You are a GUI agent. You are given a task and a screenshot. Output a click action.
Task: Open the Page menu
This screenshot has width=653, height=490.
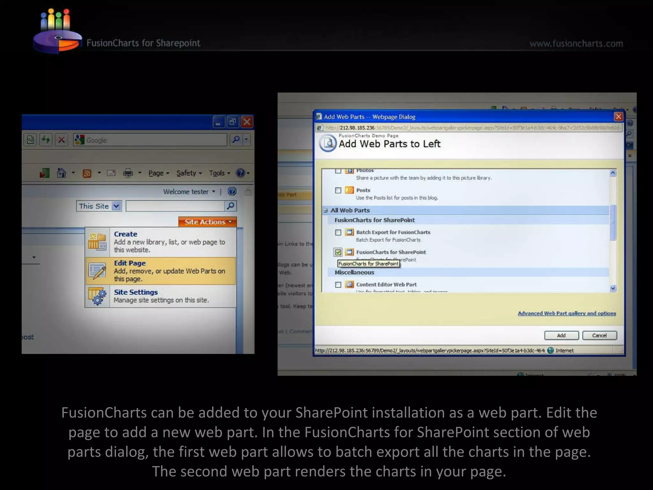159,173
